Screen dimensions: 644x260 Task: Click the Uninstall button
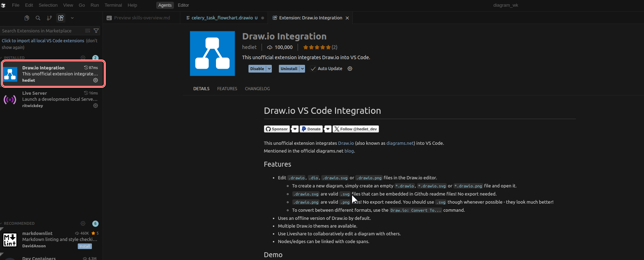click(289, 69)
